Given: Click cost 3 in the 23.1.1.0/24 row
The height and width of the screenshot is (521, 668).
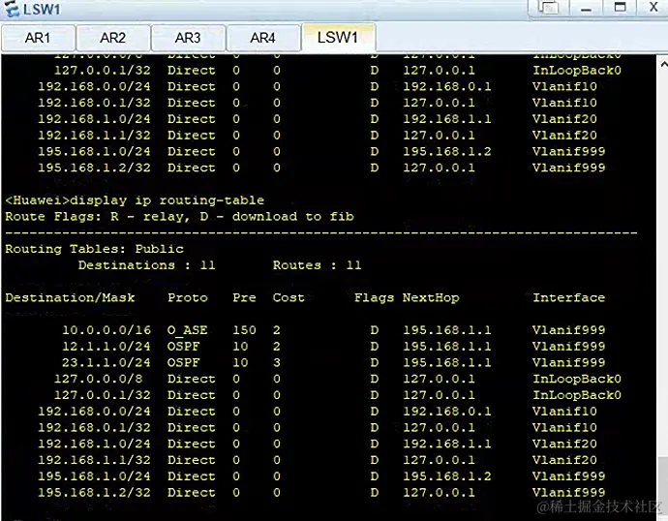Looking at the screenshot, I should click(277, 362).
